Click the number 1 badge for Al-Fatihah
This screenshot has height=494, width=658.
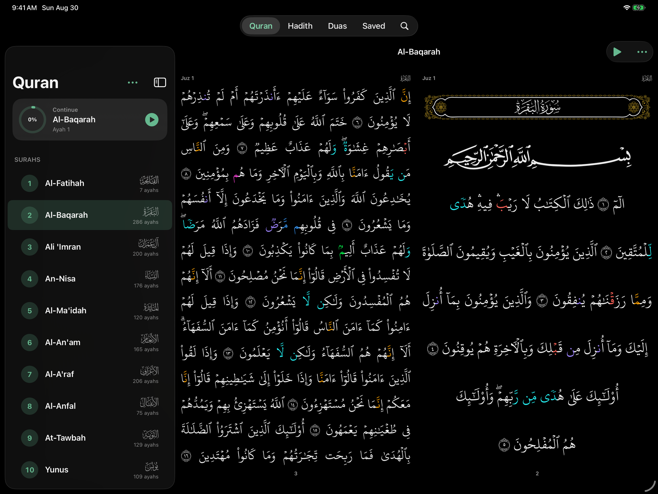(x=30, y=183)
